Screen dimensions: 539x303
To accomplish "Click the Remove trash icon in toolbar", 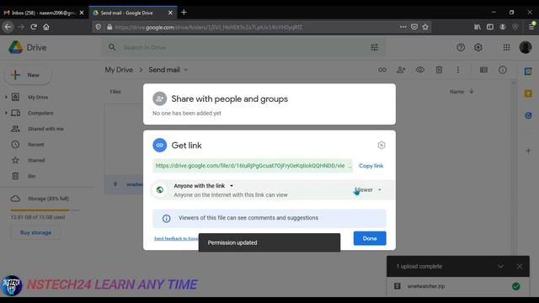I will pyautogui.click(x=439, y=70).
